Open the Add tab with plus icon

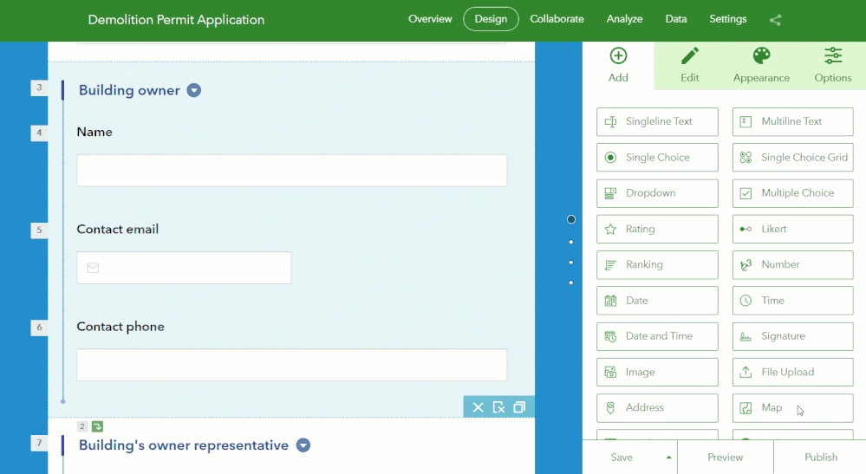[x=618, y=65]
